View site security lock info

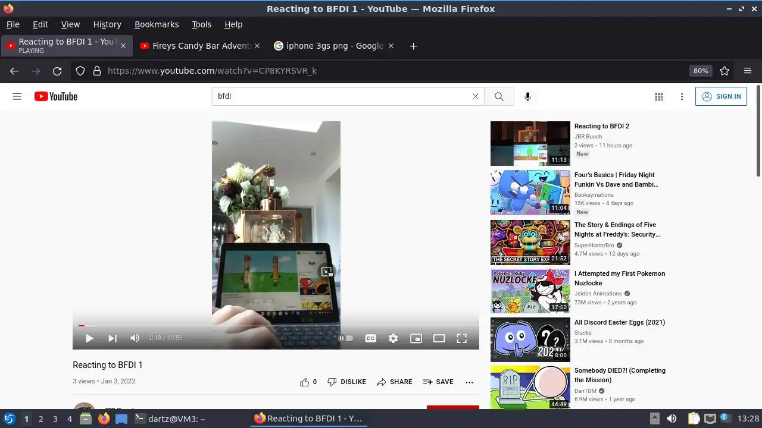tap(97, 71)
